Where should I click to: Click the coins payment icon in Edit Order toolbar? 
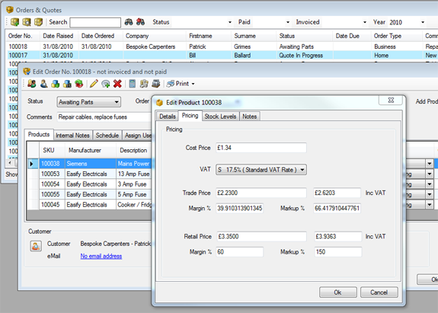[144, 84]
